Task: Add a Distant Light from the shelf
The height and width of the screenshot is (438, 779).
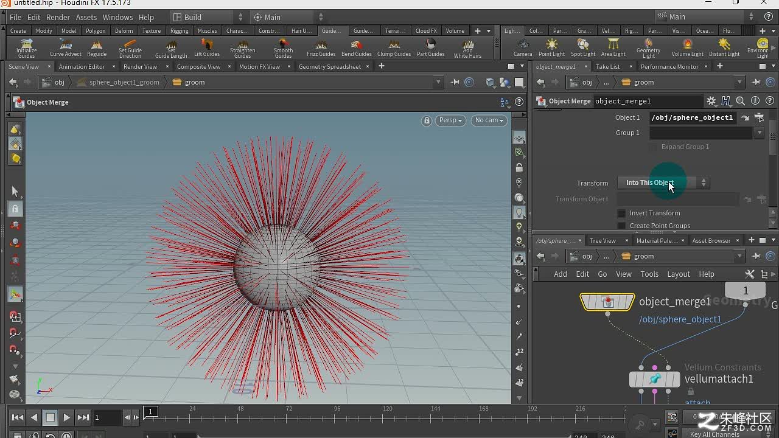Action: [x=724, y=48]
